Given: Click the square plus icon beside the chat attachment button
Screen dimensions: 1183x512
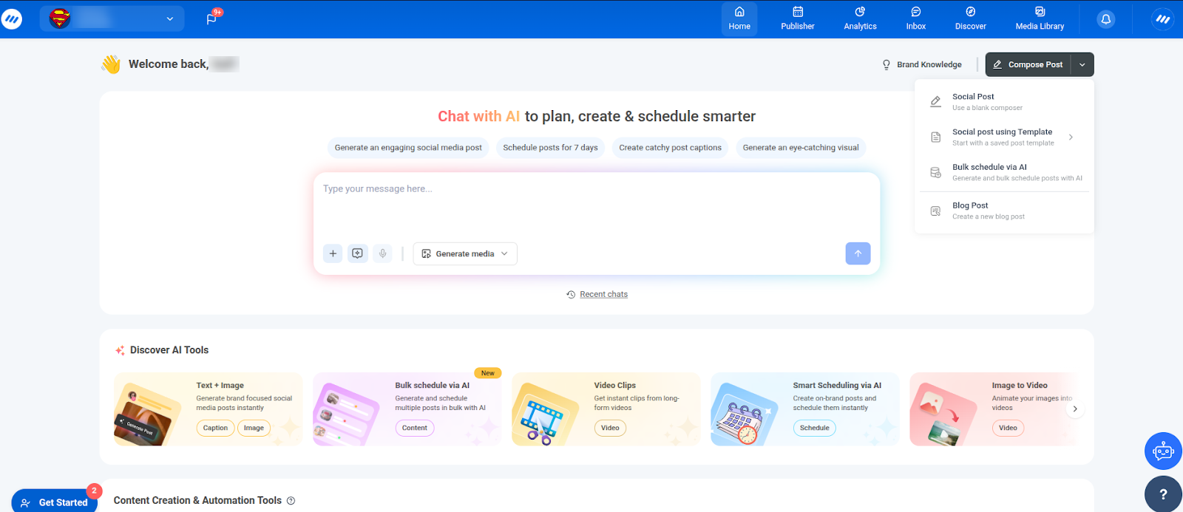Looking at the screenshot, I should [358, 253].
